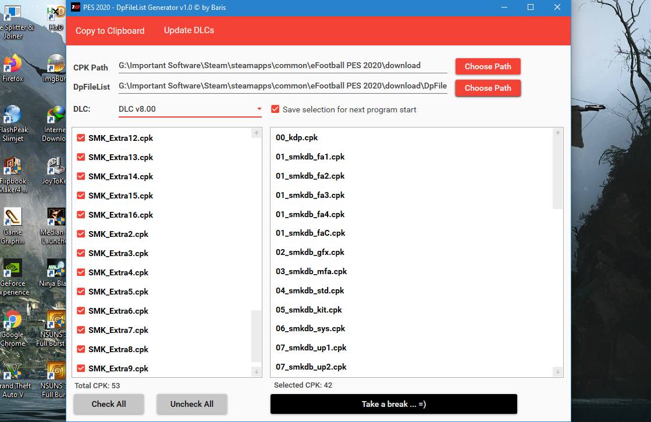This screenshot has height=422, width=651.
Task: Click the Take a break button
Action: 394,404
